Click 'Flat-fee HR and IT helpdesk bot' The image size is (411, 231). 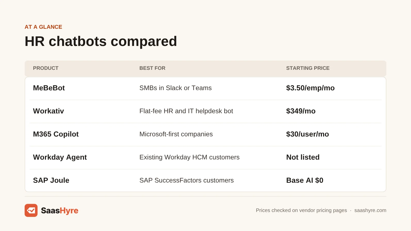(x=186, y=111)
